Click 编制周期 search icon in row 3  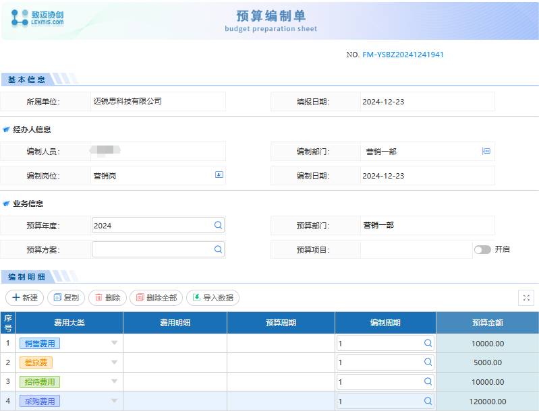(428, 382)
